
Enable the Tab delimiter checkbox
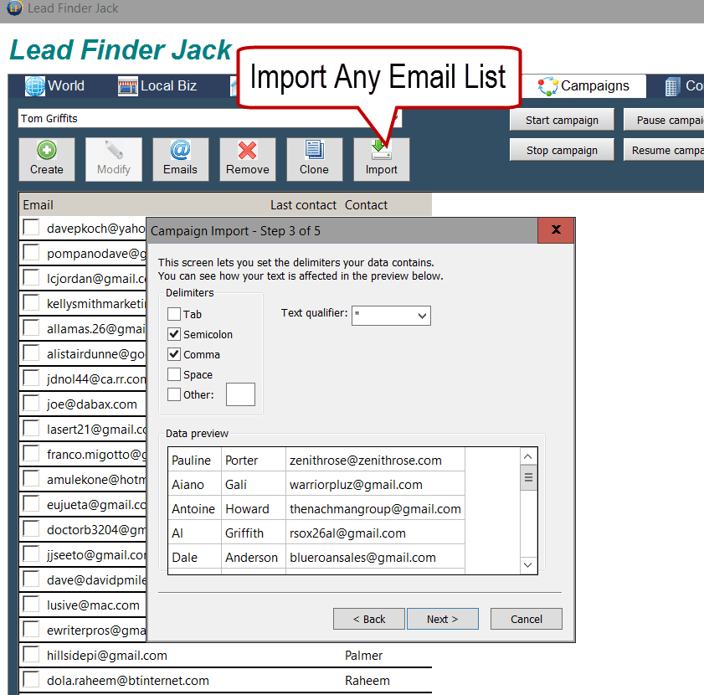(174, 314)
